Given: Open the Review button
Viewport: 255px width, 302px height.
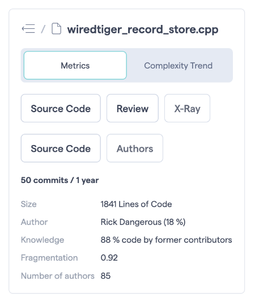Looking at the screenshot, I should [133, 108].
